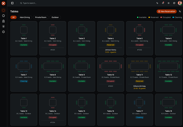Viewport: 183px width, 127px height.
Task: Click the Table 7 Cleaning badge
Action: click(x=24, y=81)
